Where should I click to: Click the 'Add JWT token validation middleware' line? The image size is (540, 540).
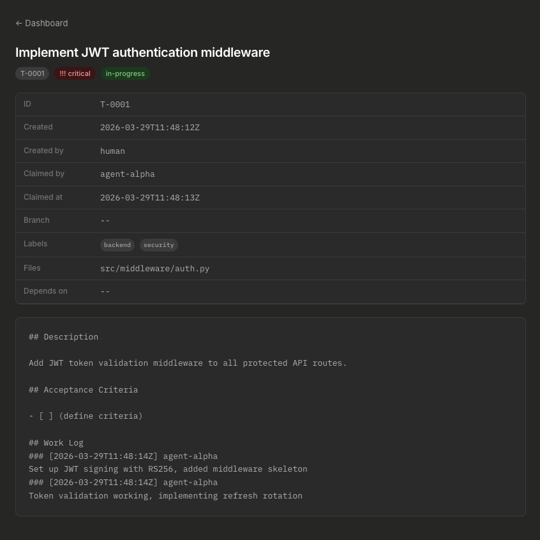click(188, 363)
